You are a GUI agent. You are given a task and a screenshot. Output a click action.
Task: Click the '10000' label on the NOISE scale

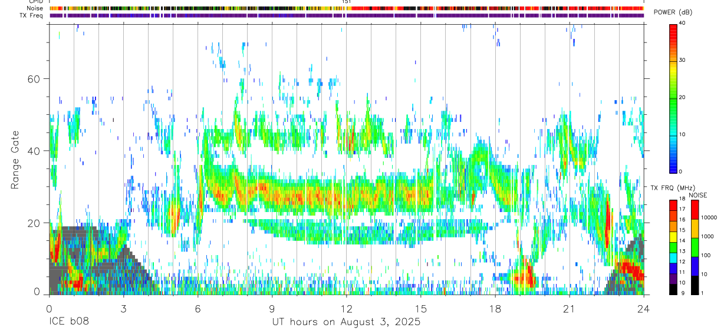point(709,218)
